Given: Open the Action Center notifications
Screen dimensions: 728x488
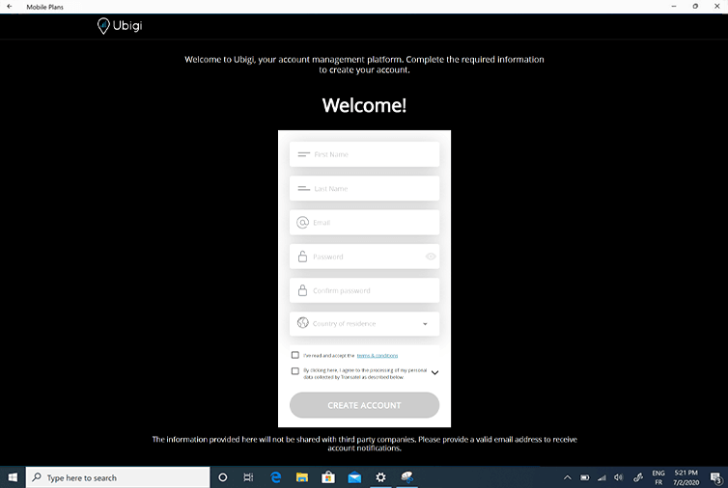Looking at the screenshot, I should (x=715, y=477).
